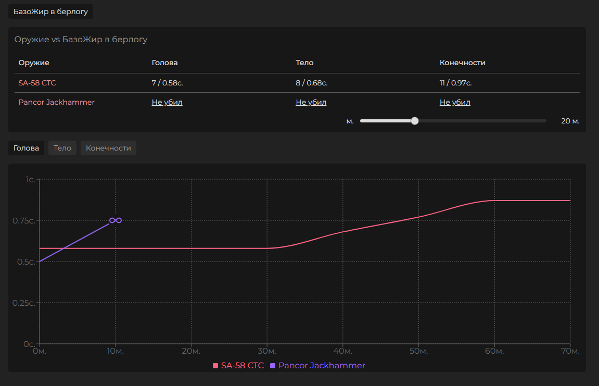Switch chart to the Конечности tab

coord(108,148)
